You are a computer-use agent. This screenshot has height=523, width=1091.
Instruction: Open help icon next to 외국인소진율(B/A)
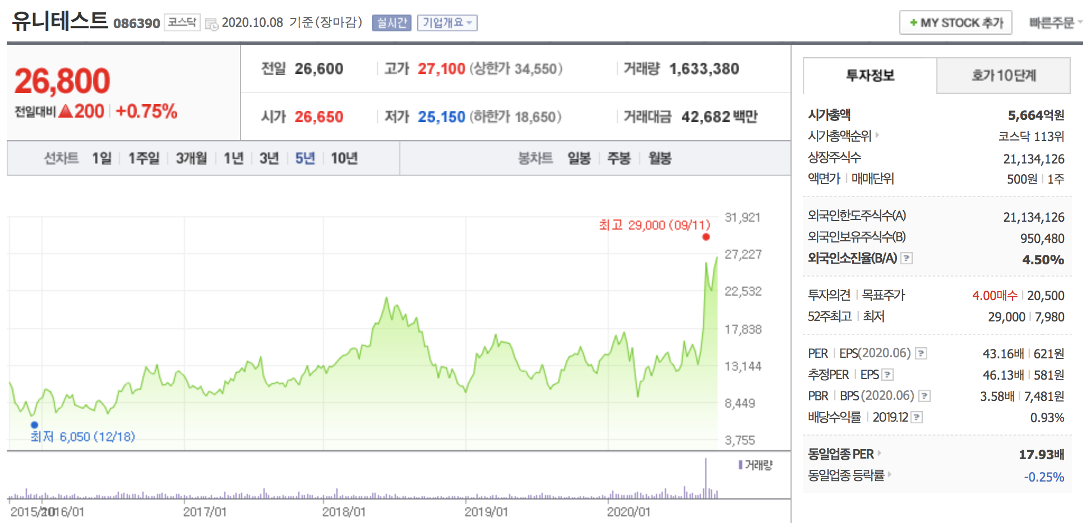pos(907,258)
